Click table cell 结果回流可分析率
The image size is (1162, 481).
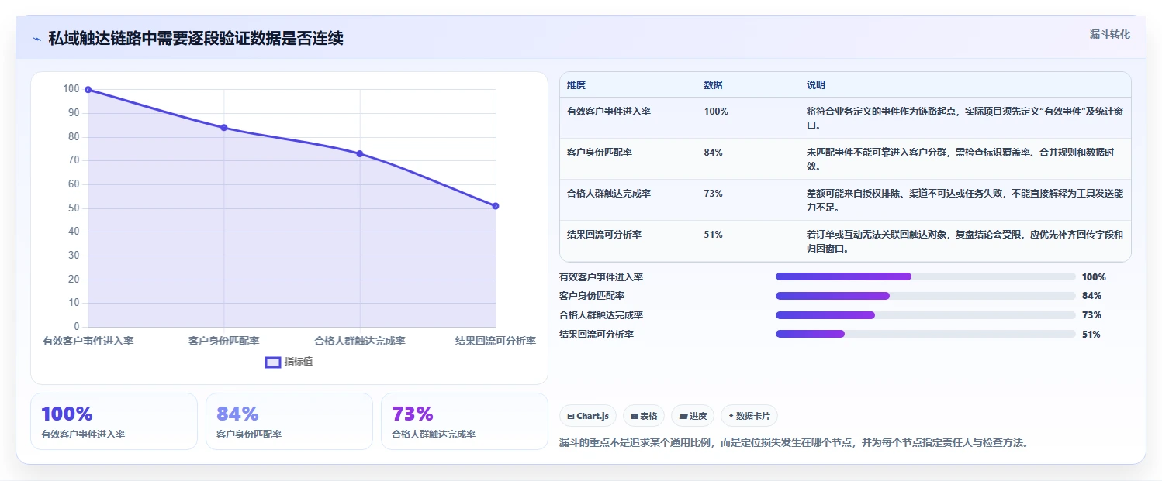604,235
